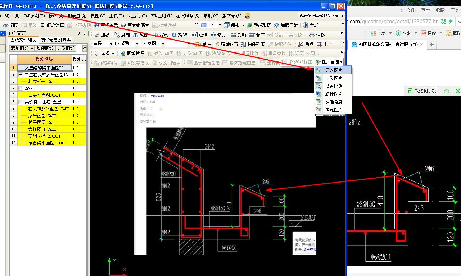Collapse the 二层柱大样及平面图T3 tree node
Viewport: 461px width, 276px height.
(21, 75)
